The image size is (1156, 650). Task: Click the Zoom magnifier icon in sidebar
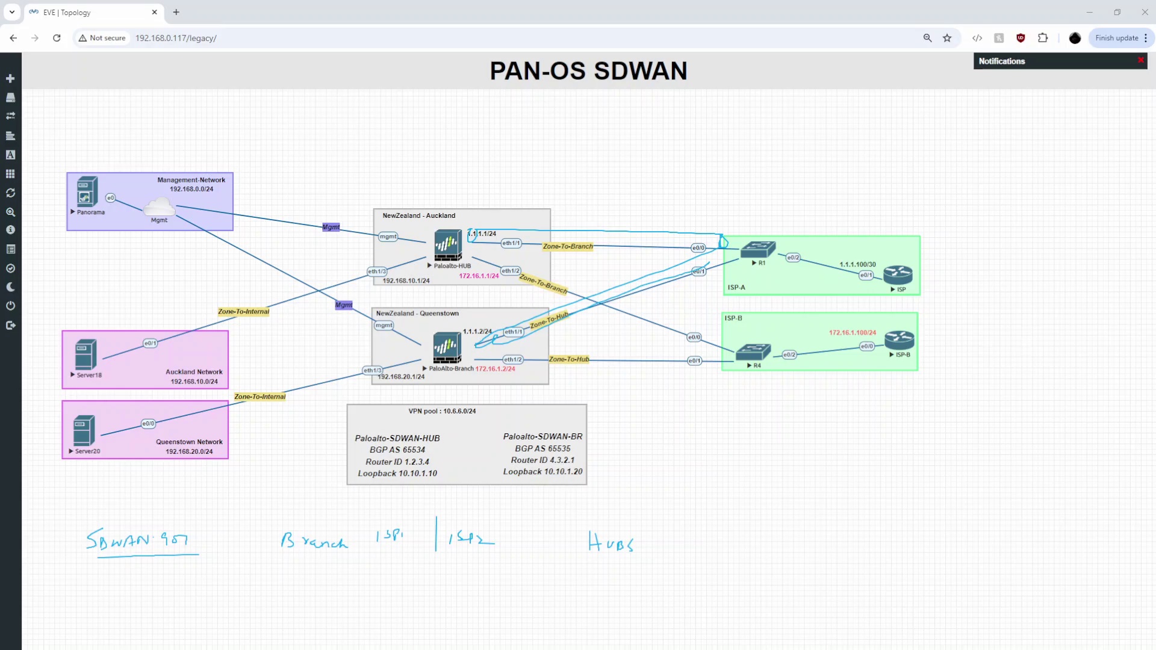pos(10,212)
